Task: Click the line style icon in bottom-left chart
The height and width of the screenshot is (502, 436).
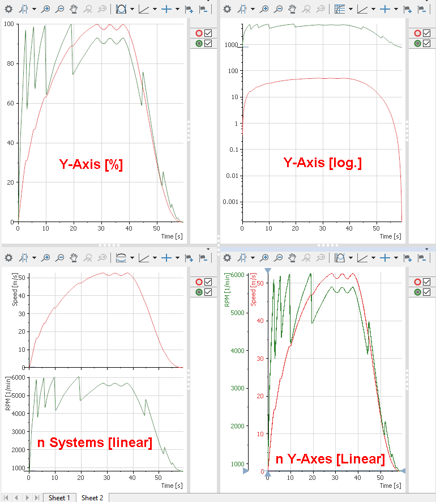Action: 144,258
